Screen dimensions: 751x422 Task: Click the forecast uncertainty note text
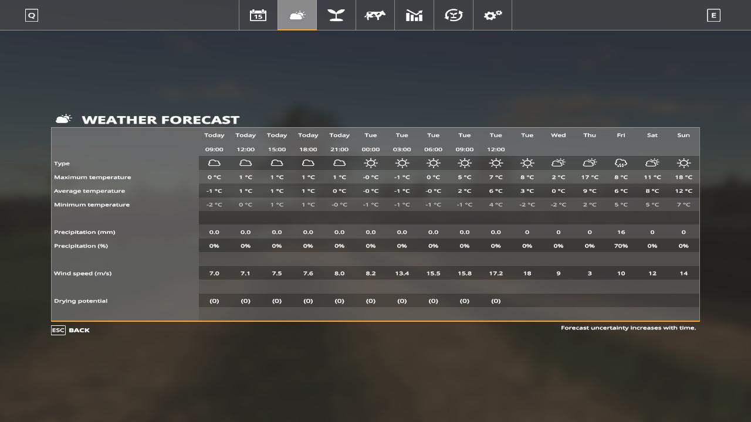[x=628, y=328]
